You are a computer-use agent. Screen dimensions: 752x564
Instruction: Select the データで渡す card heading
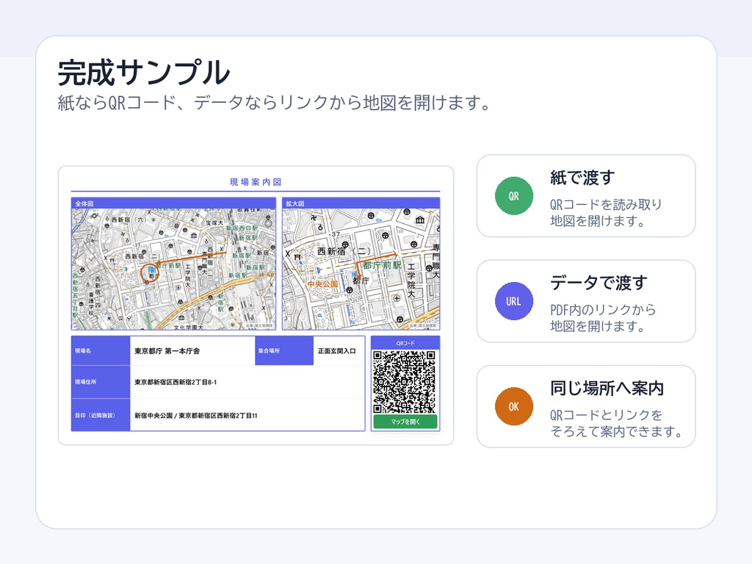pyautogui.click(x=599, y=283)
